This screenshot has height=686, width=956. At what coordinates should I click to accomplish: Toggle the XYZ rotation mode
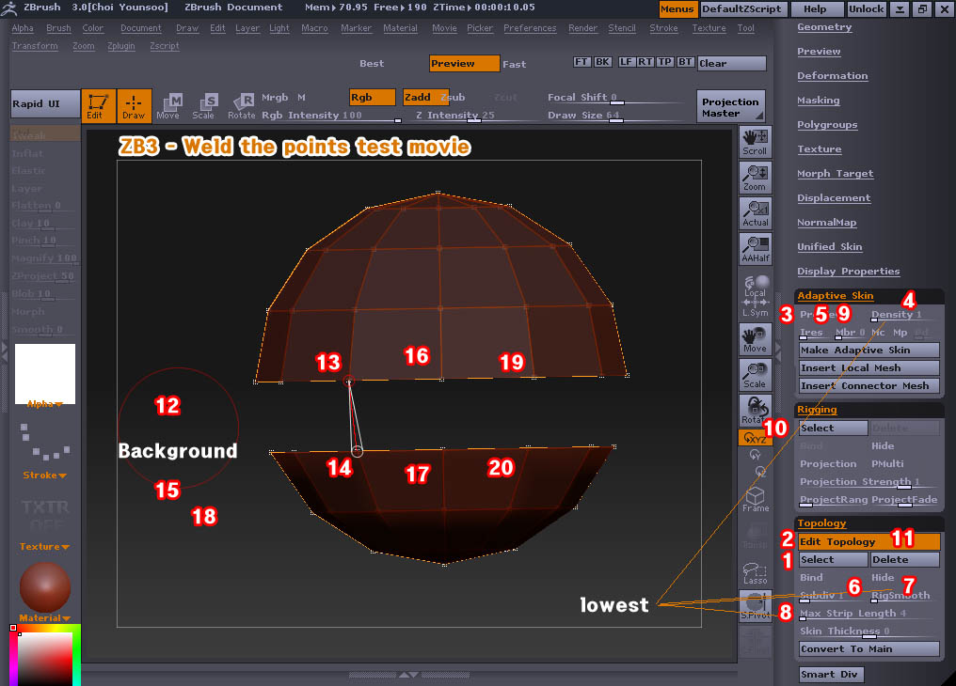[x=755, y=437]
